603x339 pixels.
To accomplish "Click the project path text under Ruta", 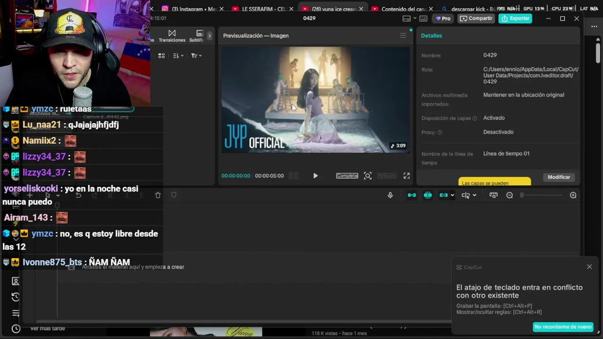I will click(x=531, y=75).
